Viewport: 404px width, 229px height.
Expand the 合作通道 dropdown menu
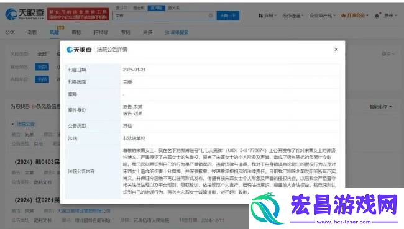coord(293,16)
